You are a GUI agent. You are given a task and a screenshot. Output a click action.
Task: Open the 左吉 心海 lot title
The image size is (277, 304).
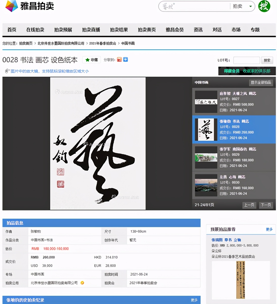click(x=232, y=177)
